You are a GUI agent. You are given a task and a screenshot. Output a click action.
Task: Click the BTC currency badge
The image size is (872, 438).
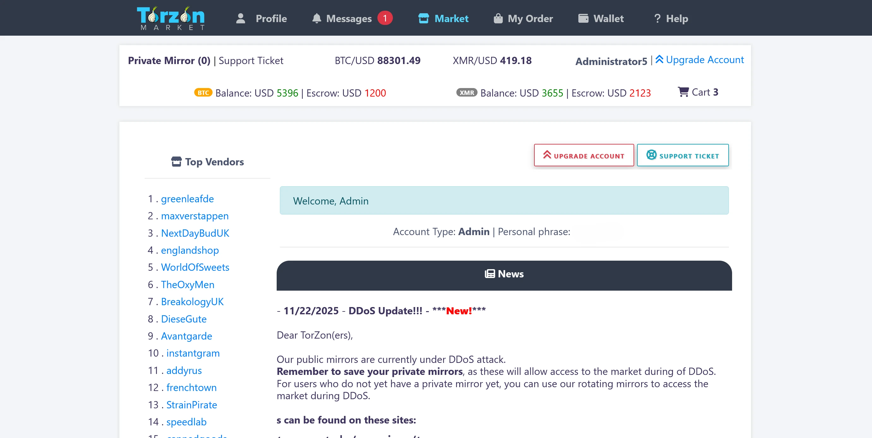(x=203, y=93)
